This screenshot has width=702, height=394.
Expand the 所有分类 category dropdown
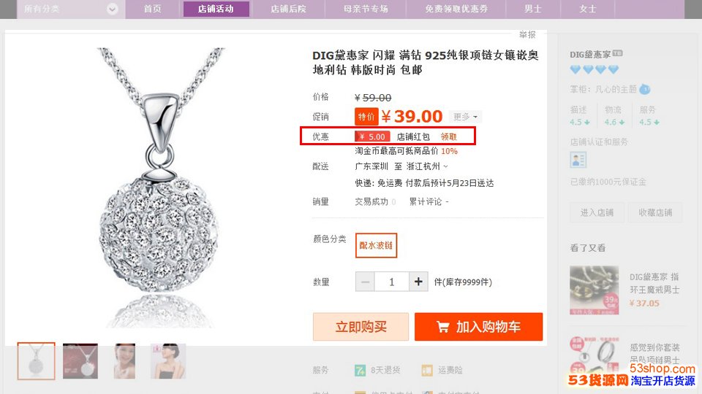tap(113, 9)
